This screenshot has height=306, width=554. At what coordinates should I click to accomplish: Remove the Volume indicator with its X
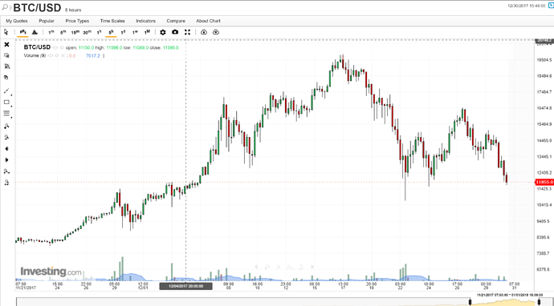pyautogui.click(x=63, y=56)
